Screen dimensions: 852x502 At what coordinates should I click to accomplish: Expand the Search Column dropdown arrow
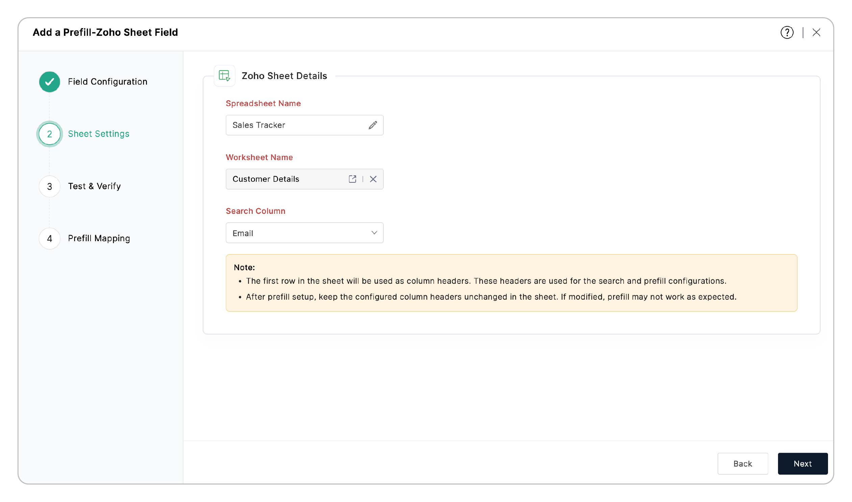coord(374,233)
